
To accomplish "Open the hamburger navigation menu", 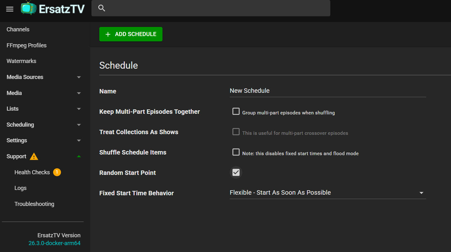I will point(10,9).
